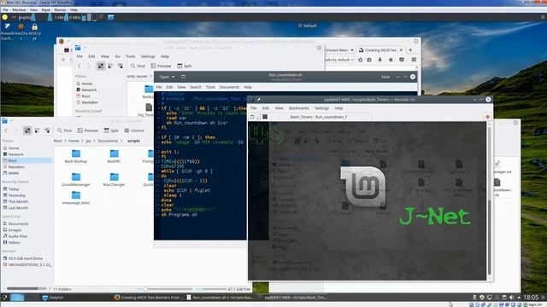547x307 pixels.
Task: Click Find in front Dolphin toolbar
Action: [65, 130]
